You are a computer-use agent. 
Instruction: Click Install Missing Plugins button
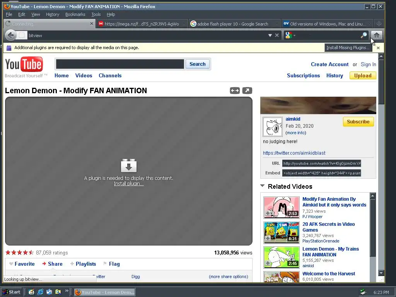click(x=348, y=48)
